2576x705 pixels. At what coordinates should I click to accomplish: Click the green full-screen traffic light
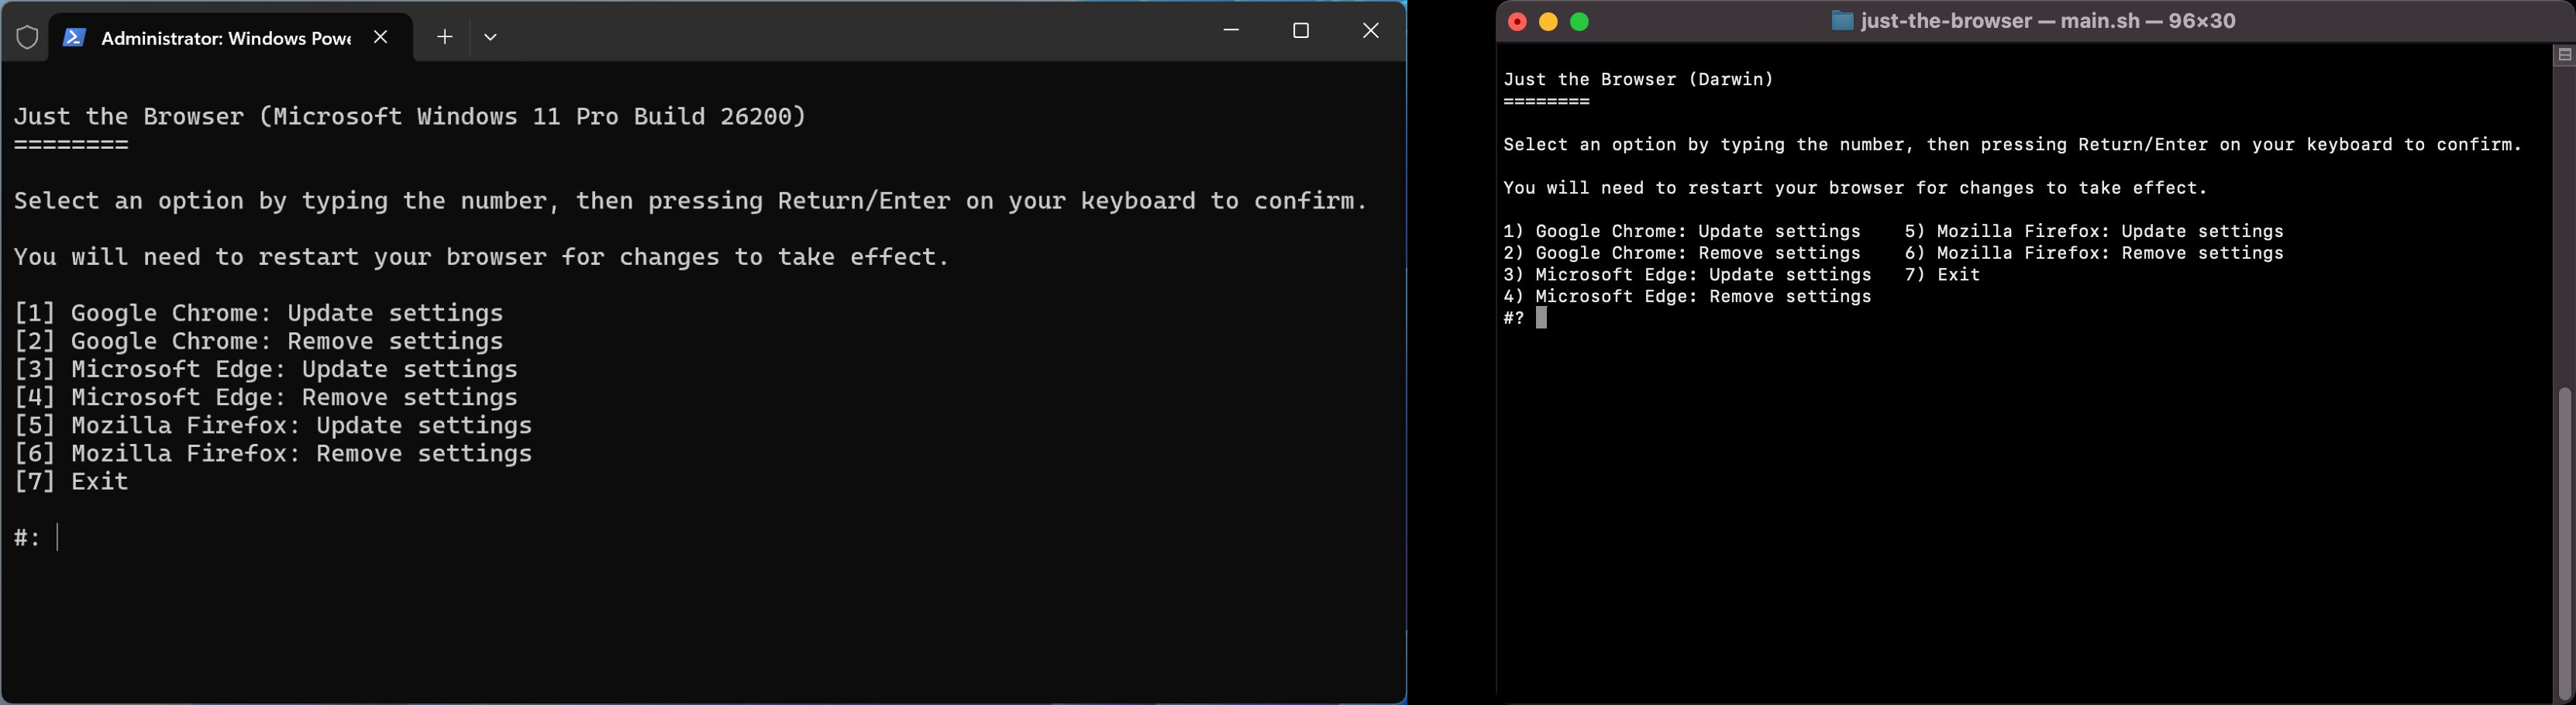[1580, 20]
